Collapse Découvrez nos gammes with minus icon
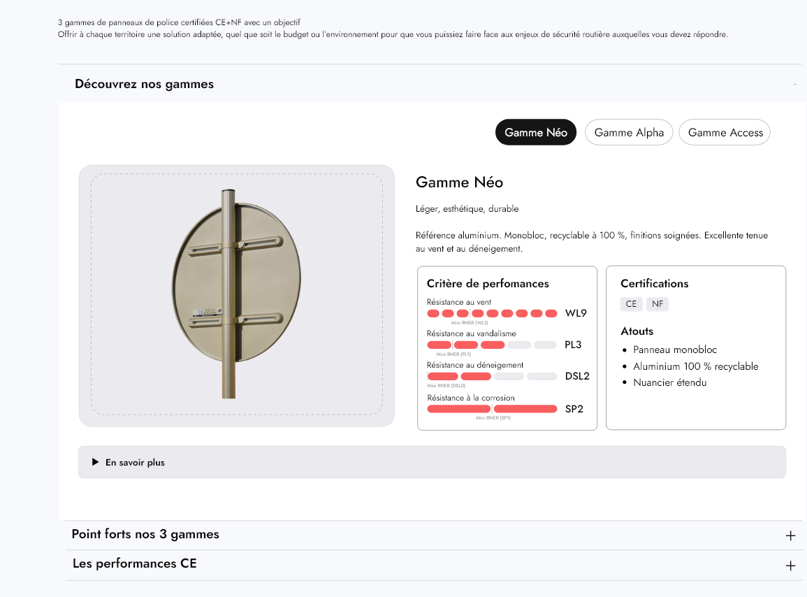 point(794,85)
